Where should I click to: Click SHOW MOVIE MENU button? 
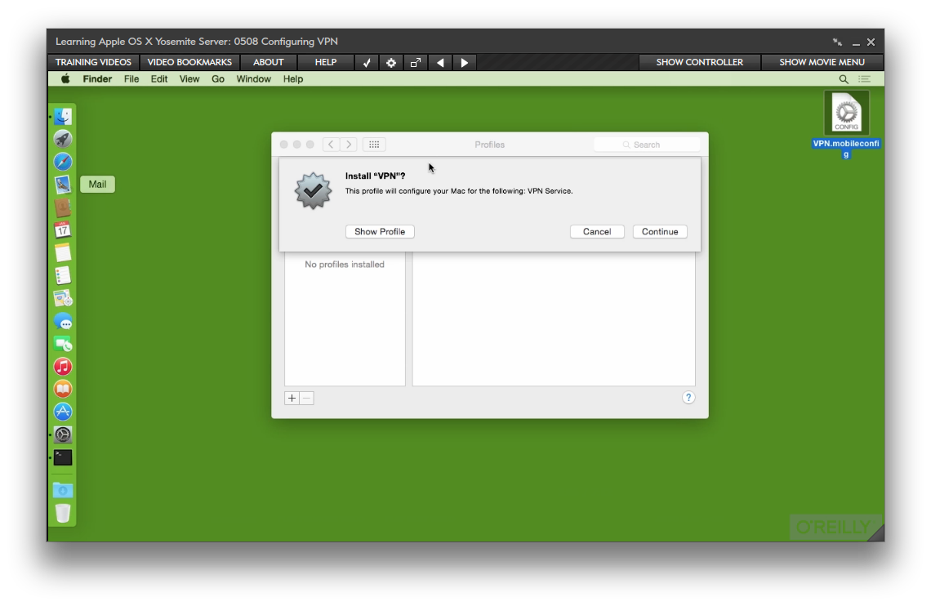822,62
